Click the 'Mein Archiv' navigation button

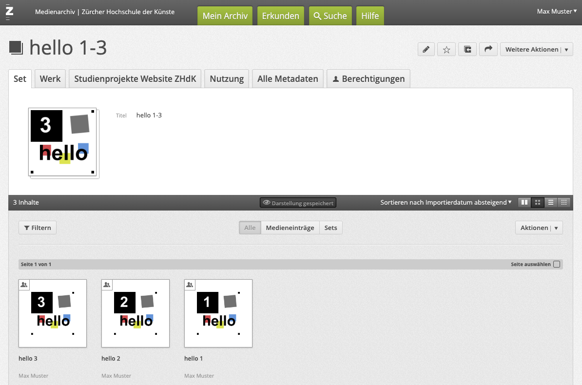click(225, 16)
